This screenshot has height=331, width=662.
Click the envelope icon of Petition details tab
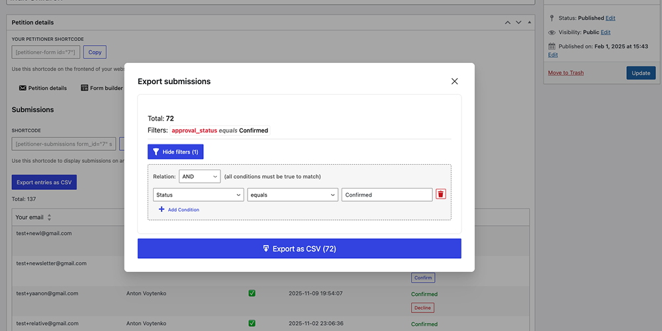click(x=23, y=88)
